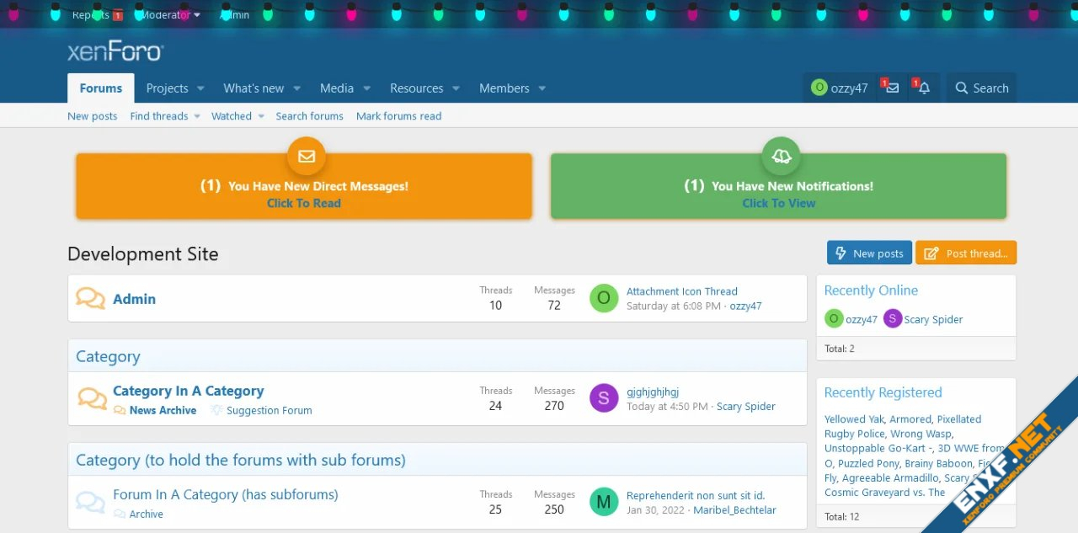The width and height of the screenshot is (1078, 533).
Task: Open the direct messages envelope icon
Action: (x=893, y=88)
